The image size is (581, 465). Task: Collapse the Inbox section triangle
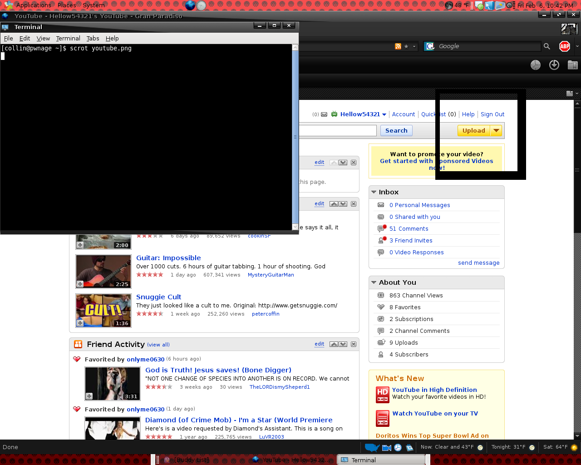tap(374, 192)
